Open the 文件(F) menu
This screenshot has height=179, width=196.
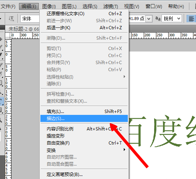(8, 6)
